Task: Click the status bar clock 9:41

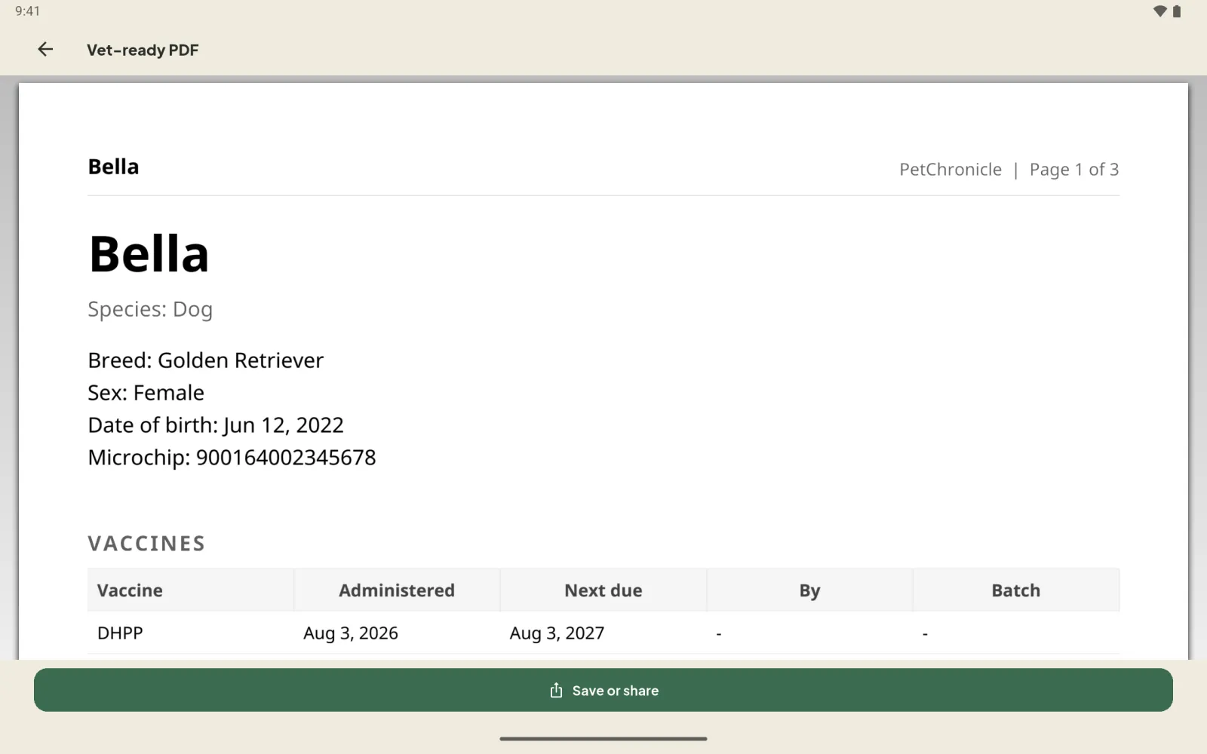Action: (x=28, y=11)
